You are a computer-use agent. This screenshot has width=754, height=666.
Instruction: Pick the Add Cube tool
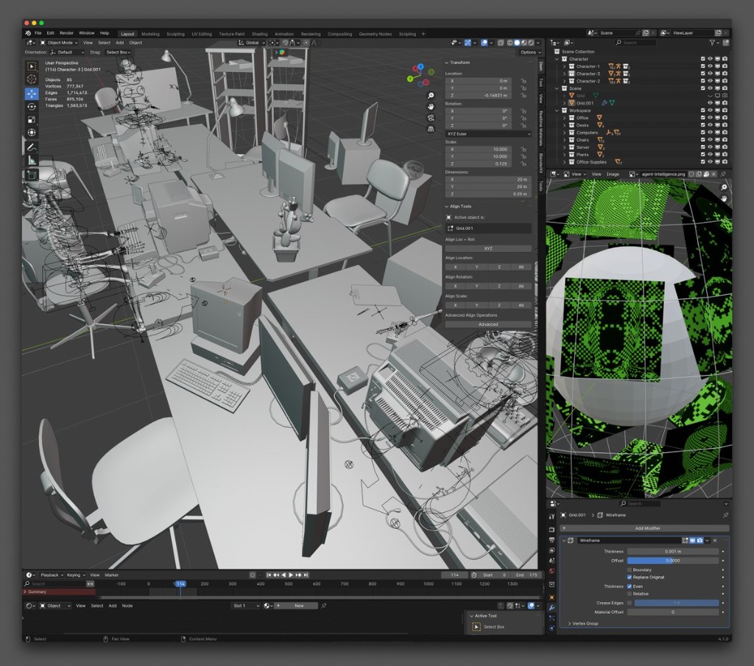[32, 175]
